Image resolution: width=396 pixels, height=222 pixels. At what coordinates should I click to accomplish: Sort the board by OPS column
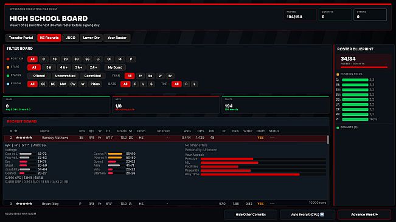coord(201,131)
